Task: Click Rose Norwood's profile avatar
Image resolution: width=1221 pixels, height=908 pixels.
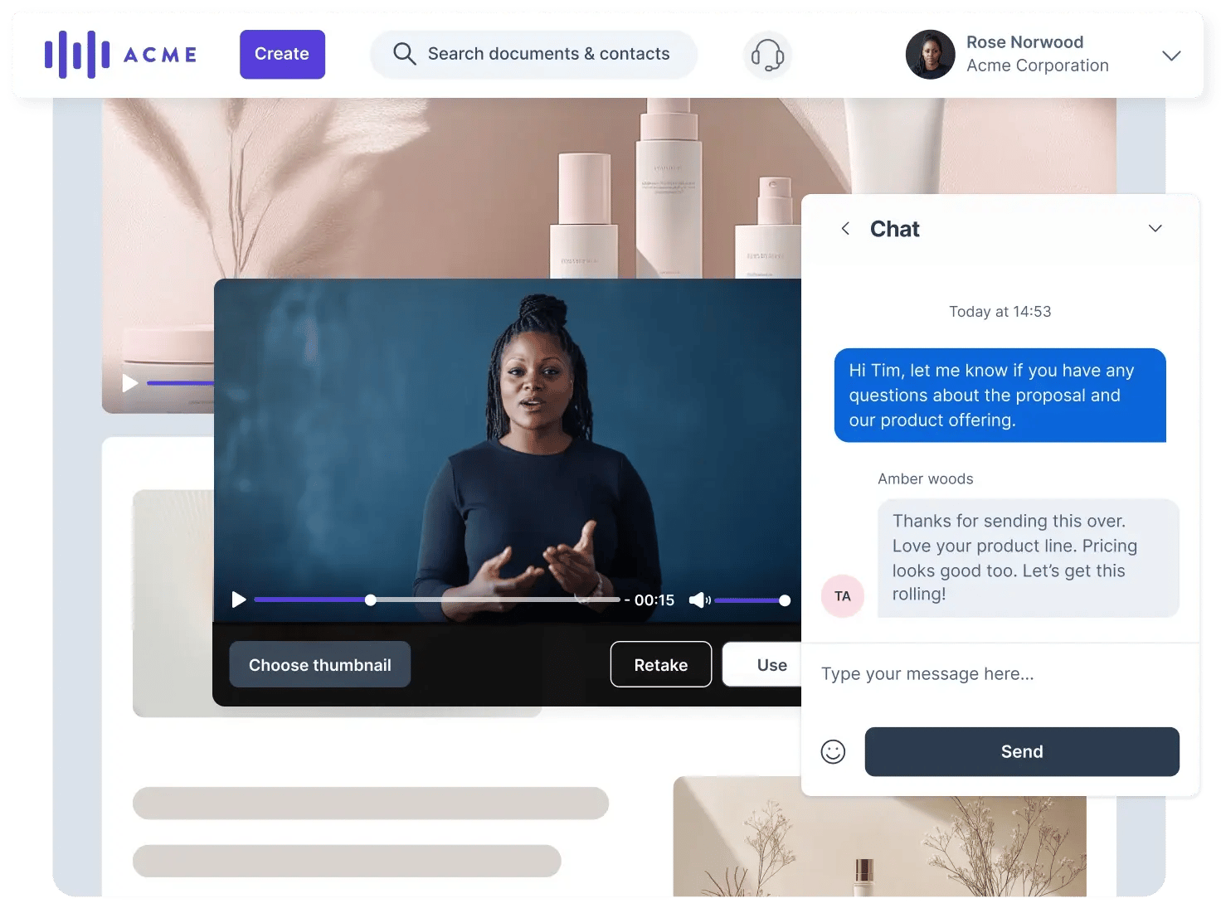Action: 930,55
